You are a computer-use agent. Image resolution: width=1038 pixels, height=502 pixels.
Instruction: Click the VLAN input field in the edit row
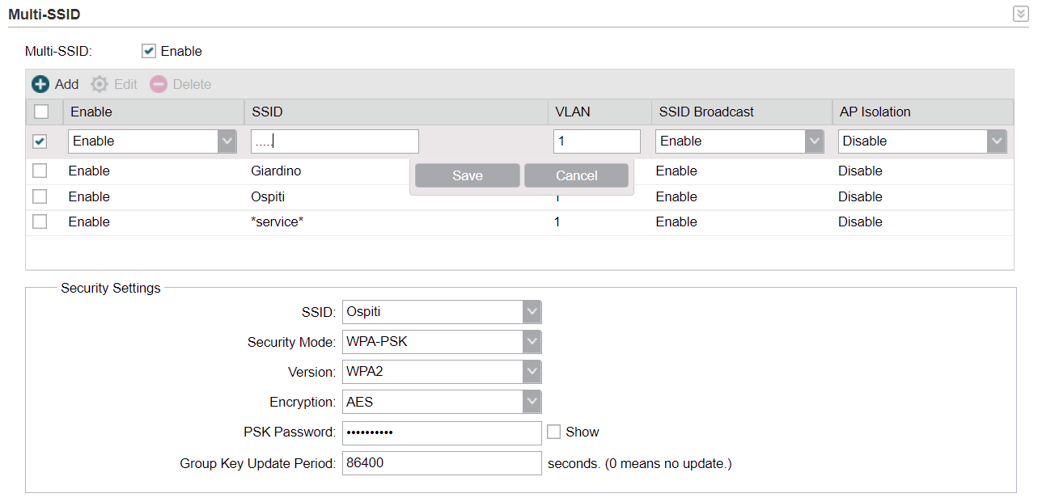(597, 141)
